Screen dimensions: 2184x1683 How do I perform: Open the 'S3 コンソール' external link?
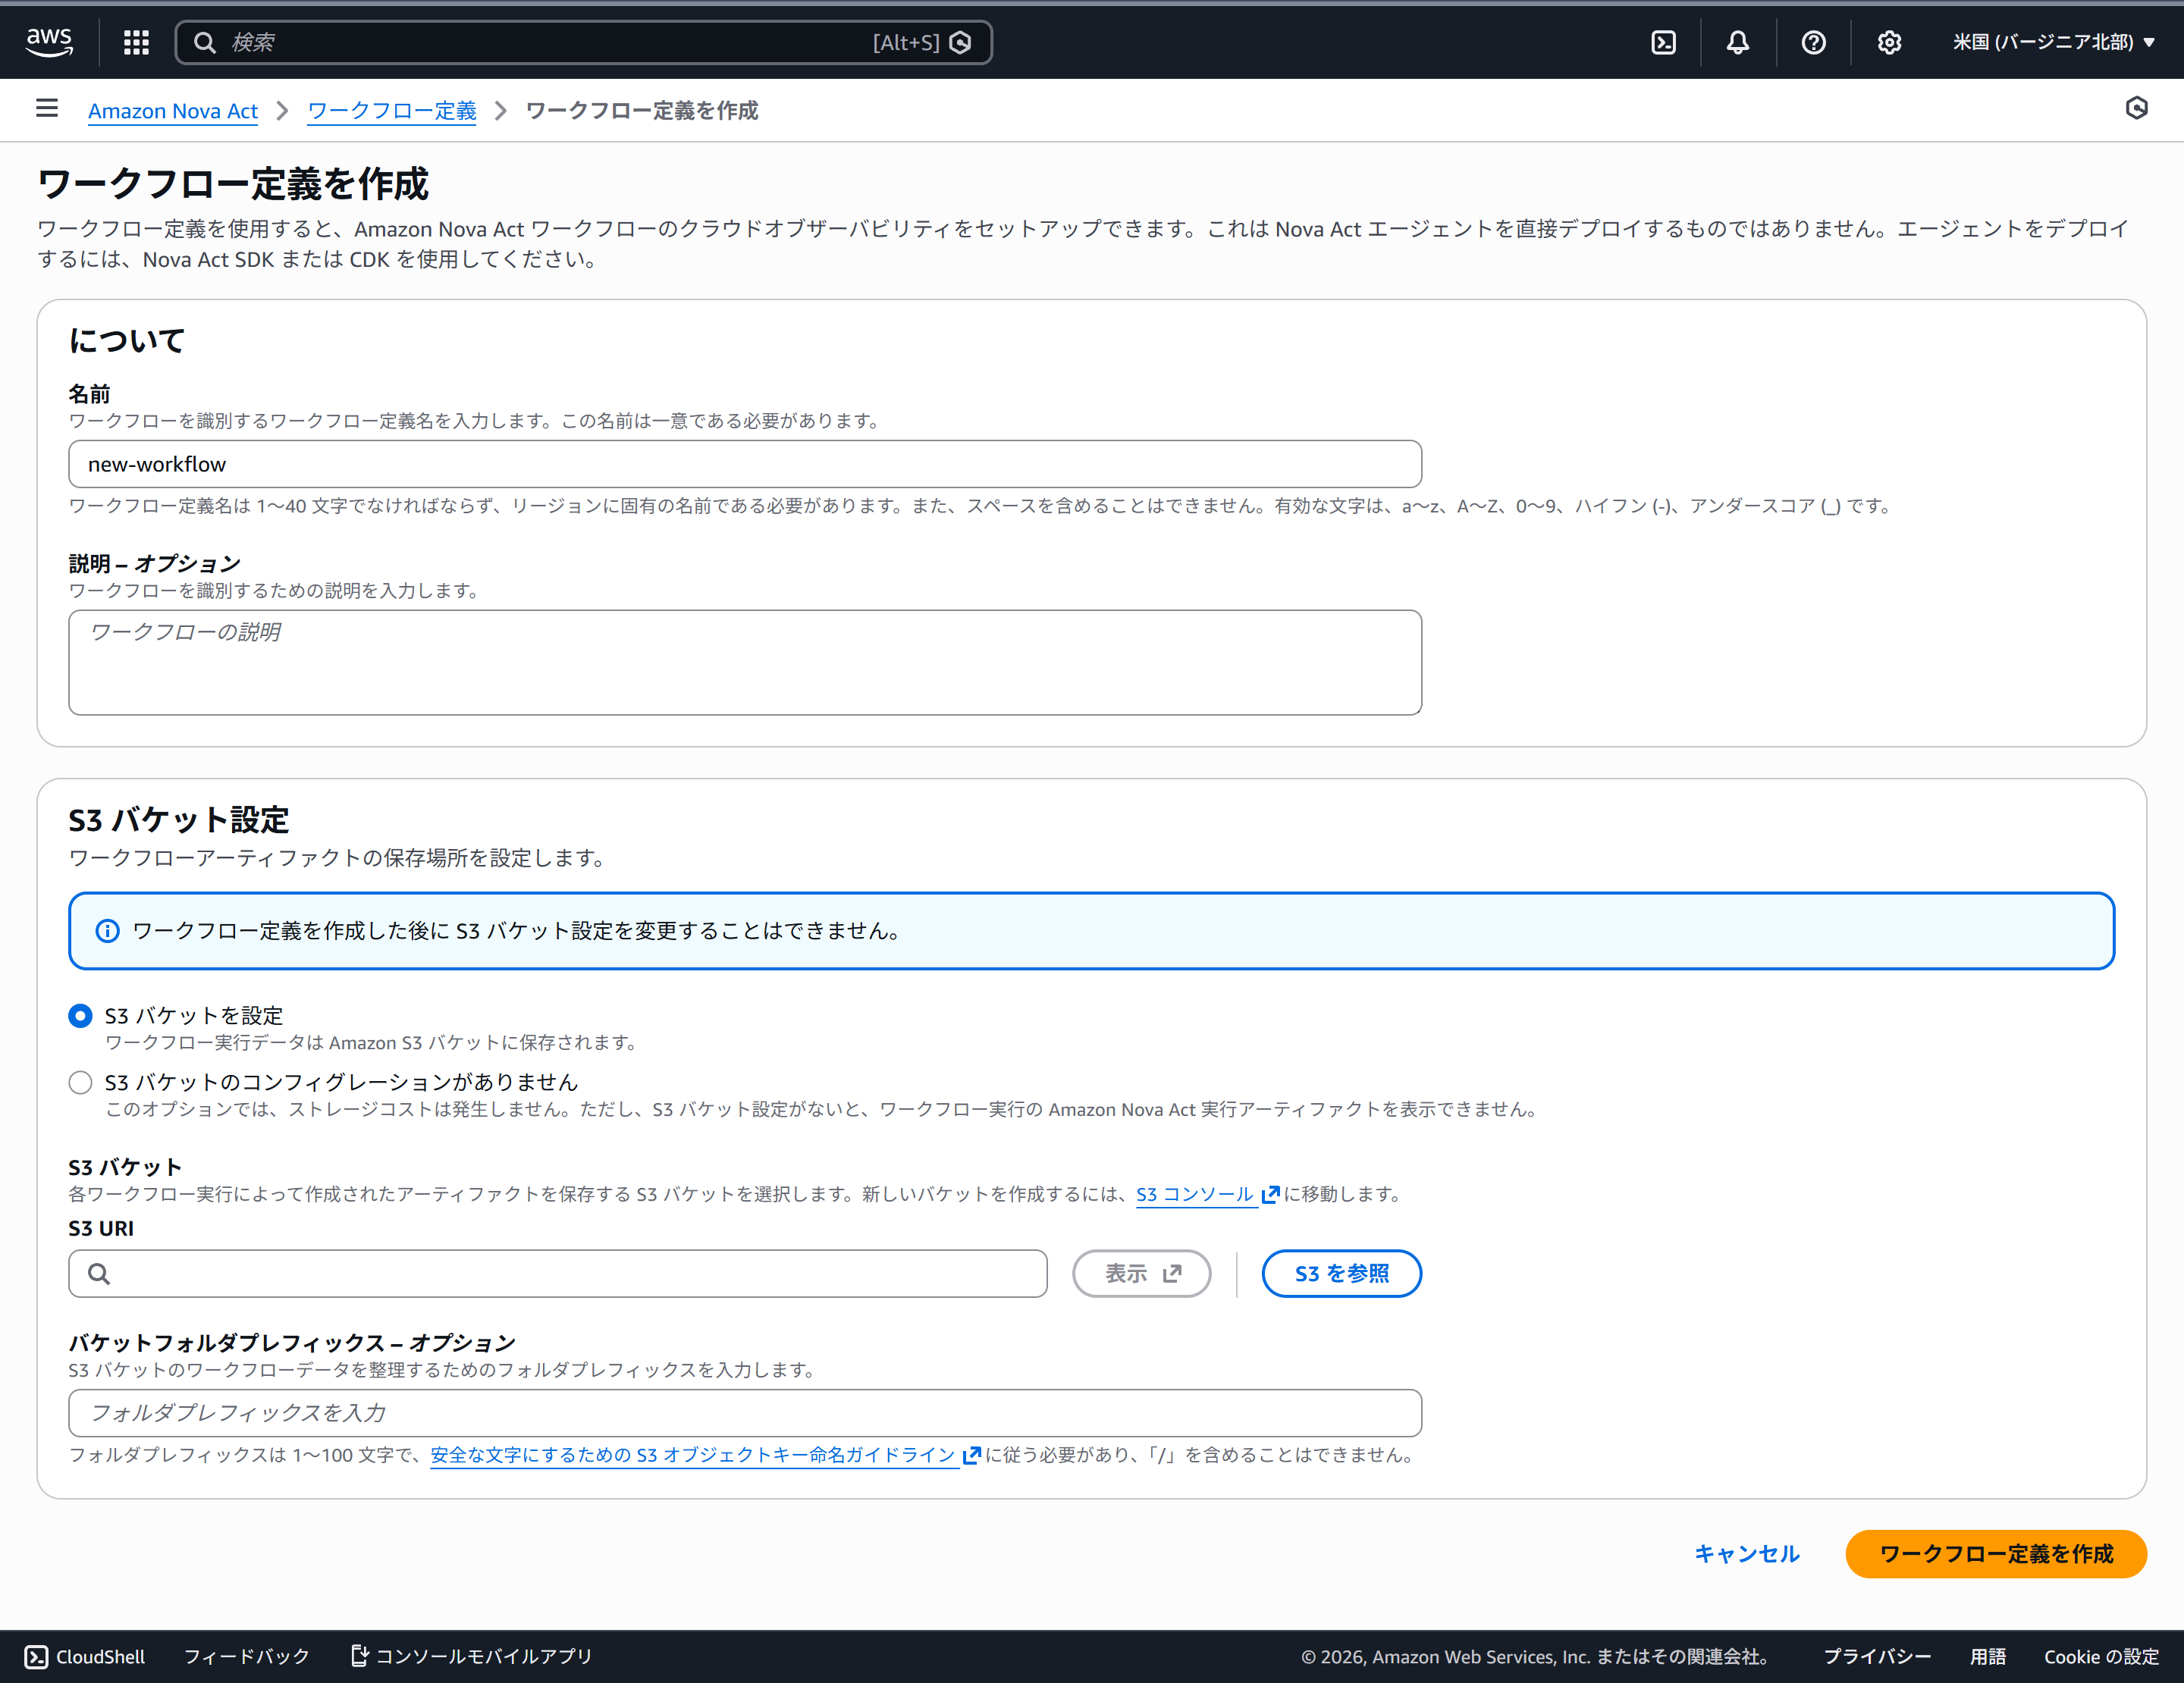[1195, 1194]
